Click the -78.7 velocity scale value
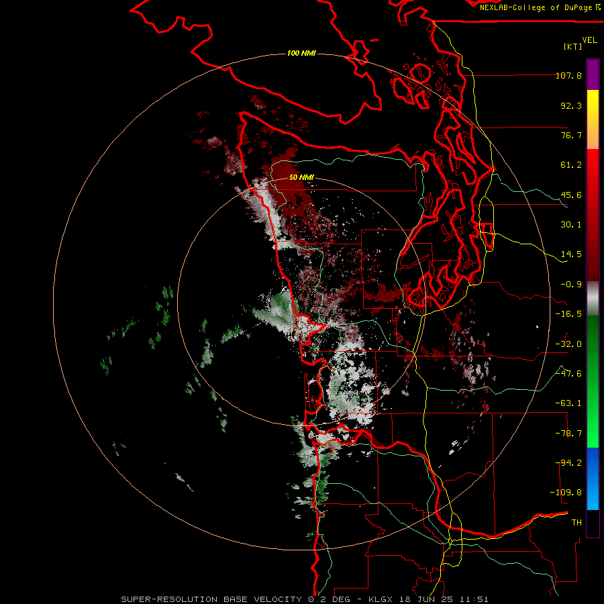Screen dimensions: 604x604 click(x=568, y=434)
